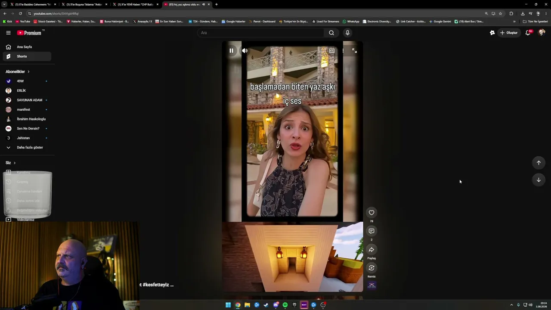The width and height of the screenshot is (551, 310).
Task: Select Shorts in the sidebar
Action: coord(27,56)
